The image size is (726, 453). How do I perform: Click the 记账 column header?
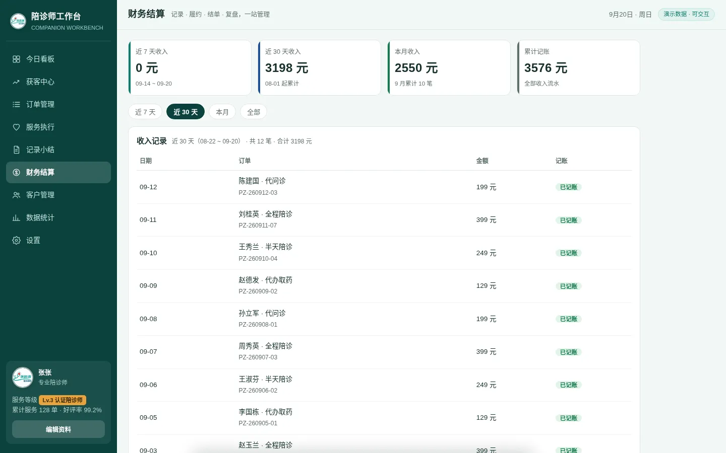point(562,161)
